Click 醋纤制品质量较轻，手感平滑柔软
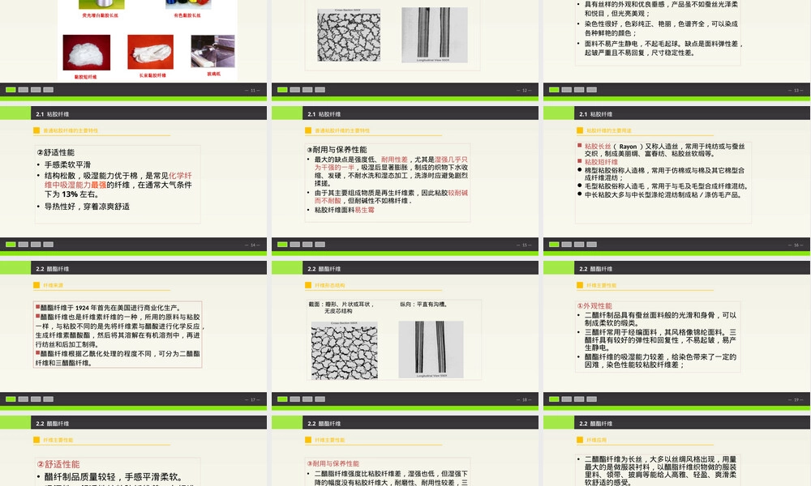The width and height of the screenshot is (811, 486). [113, 477]
